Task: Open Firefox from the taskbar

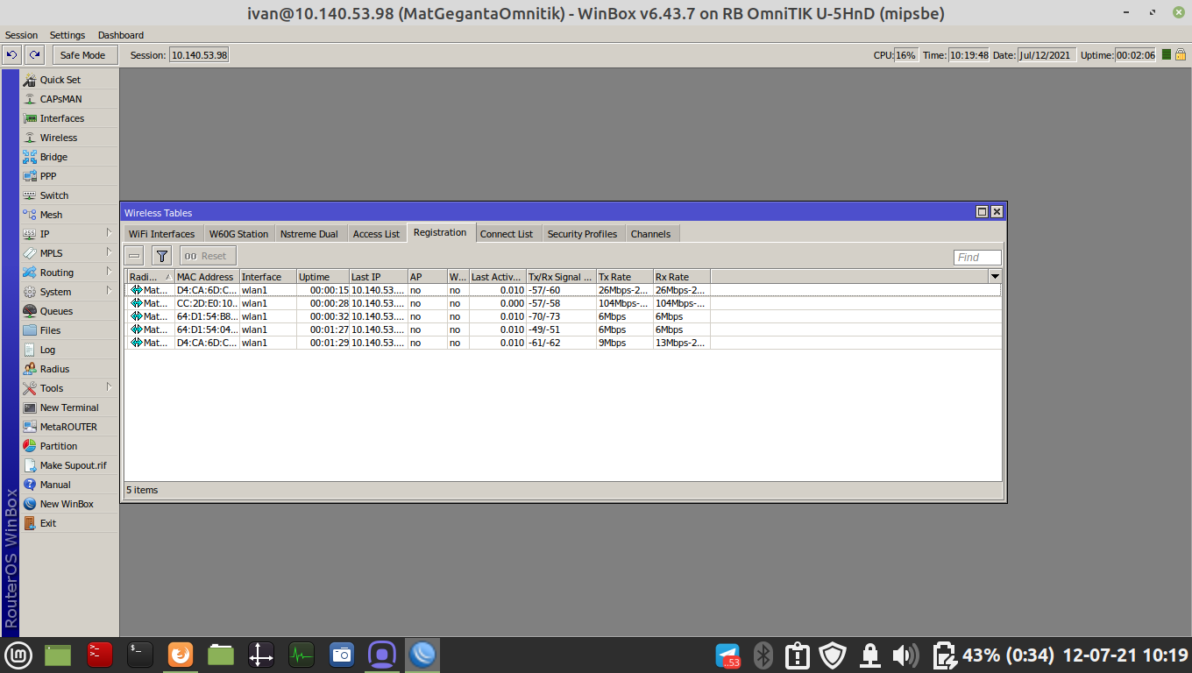Action: tap(181, 655)
